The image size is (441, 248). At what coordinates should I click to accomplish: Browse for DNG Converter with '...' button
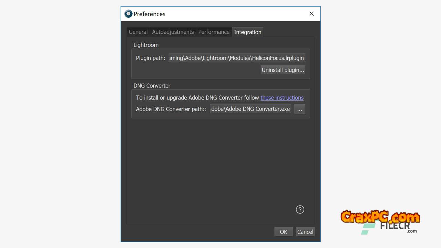pyautogui.click(x=299, y=109)
